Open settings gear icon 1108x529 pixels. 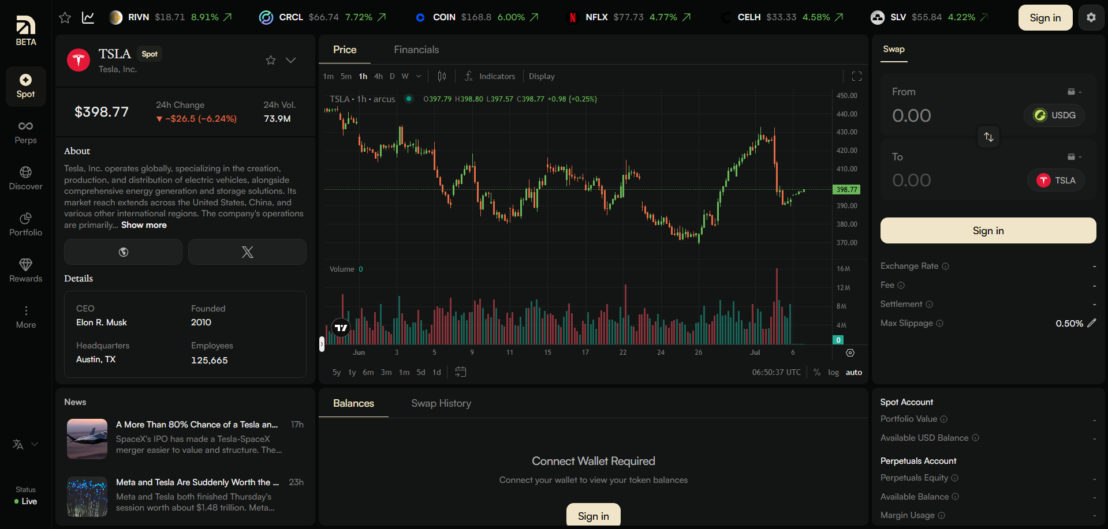point(1091,17)
